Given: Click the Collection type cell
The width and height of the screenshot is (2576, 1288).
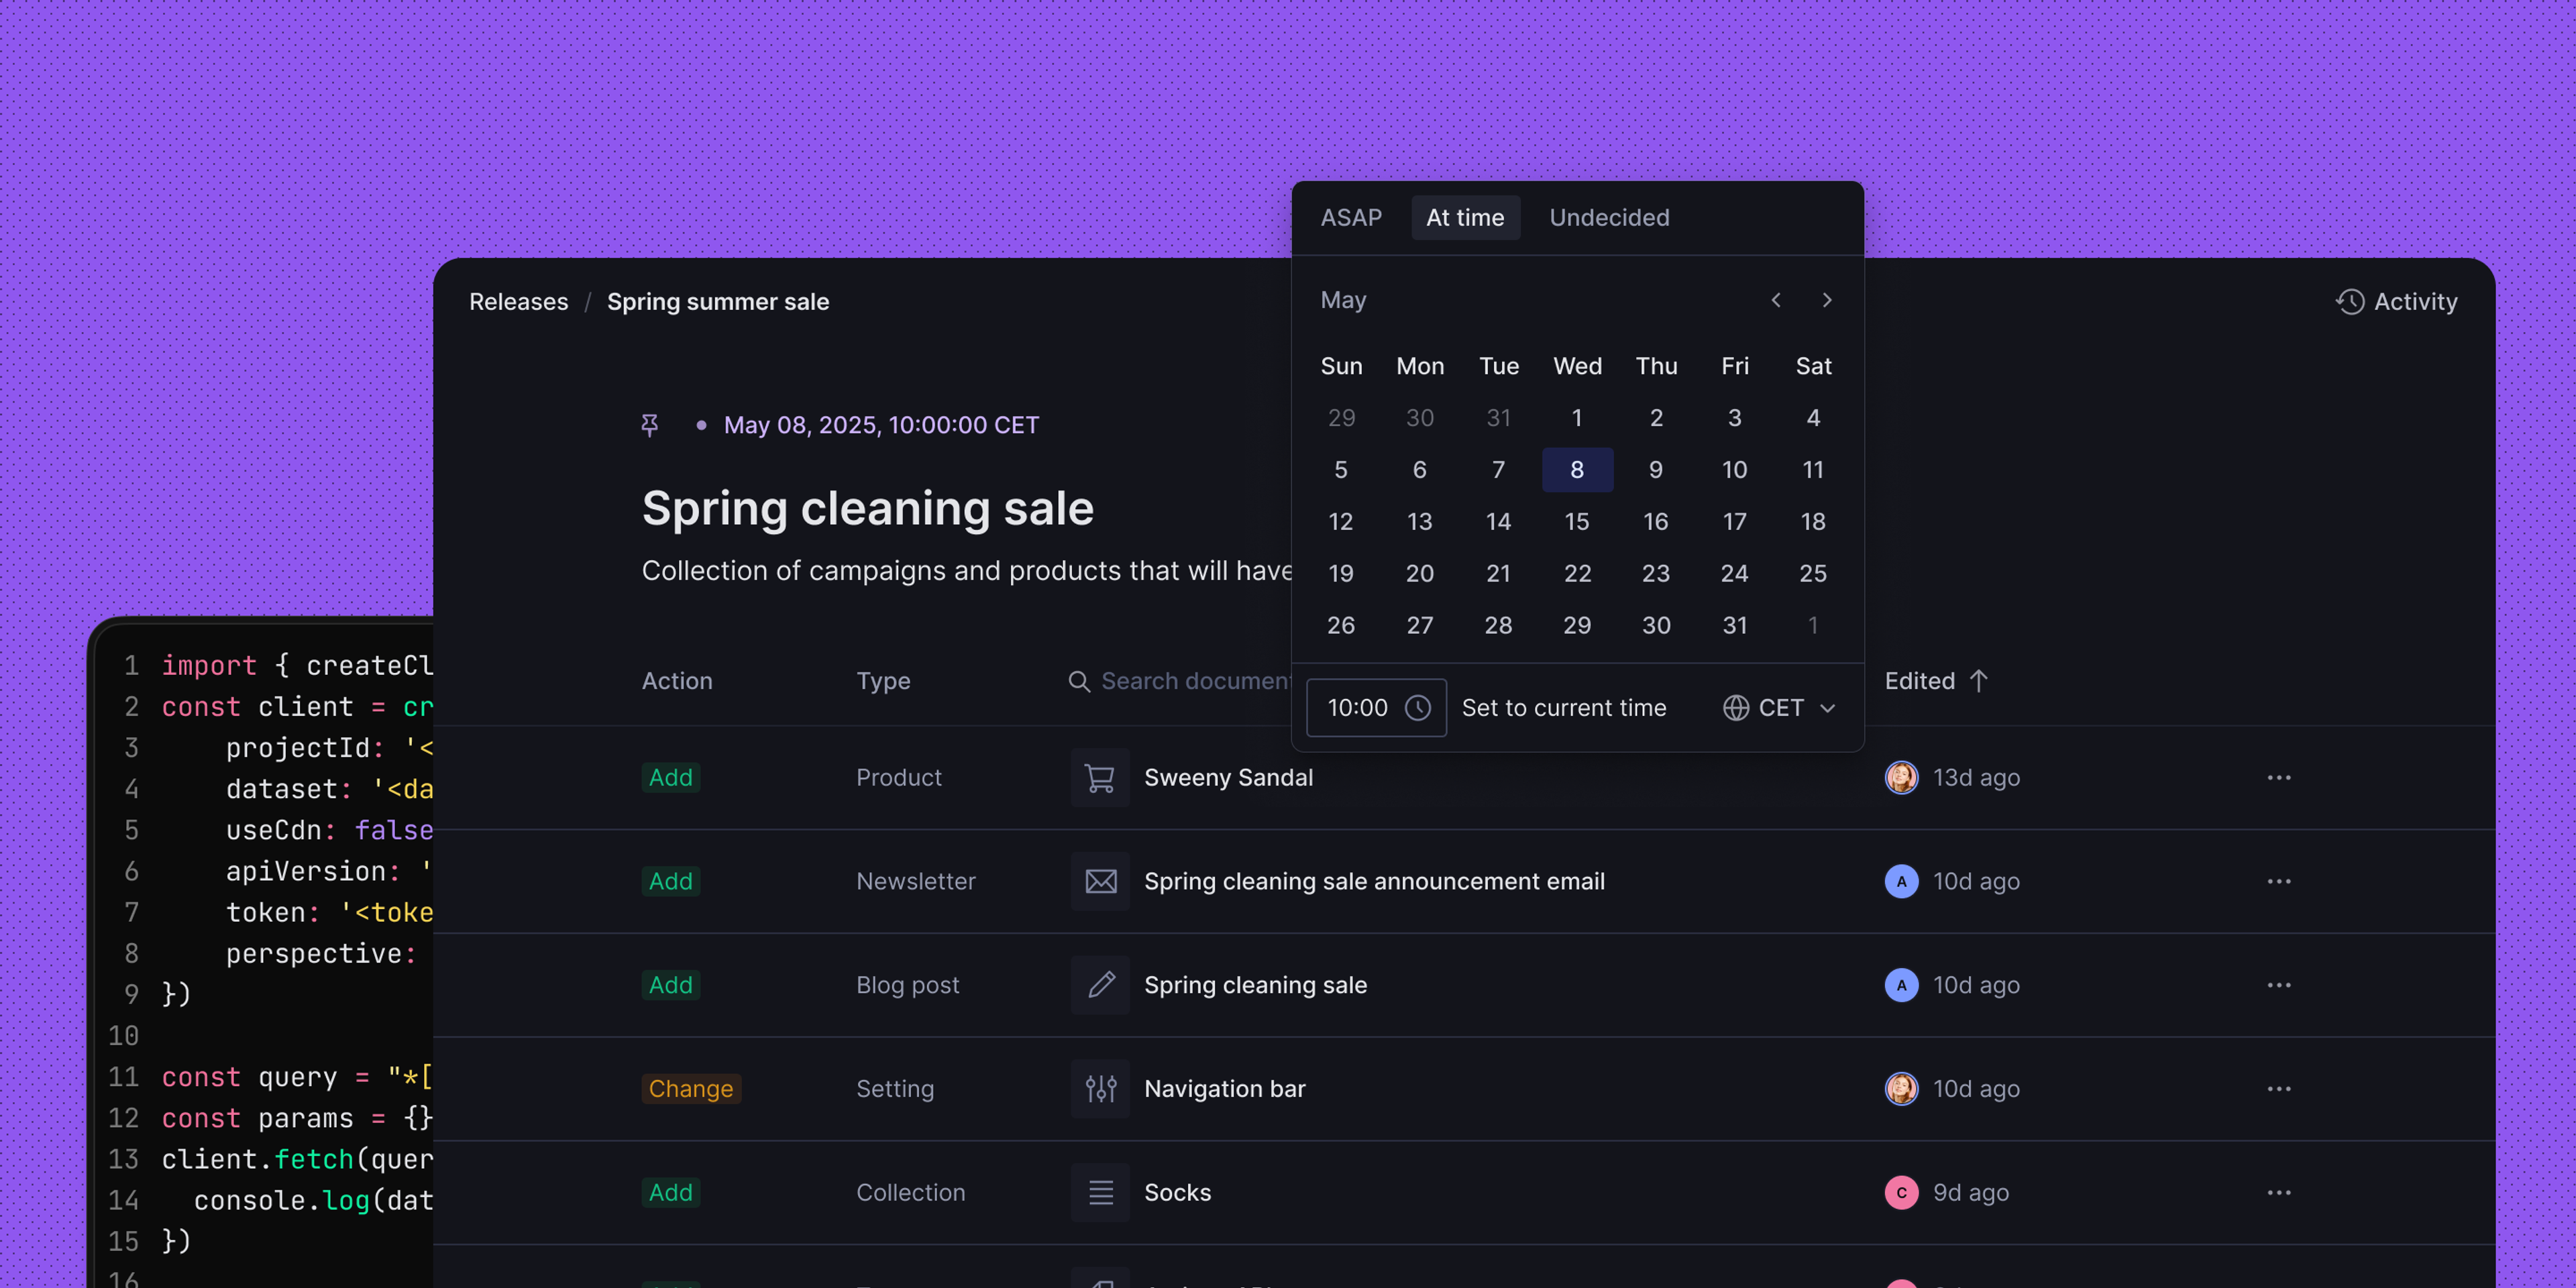Looking at the screenshot, I should click(911, 1192).
